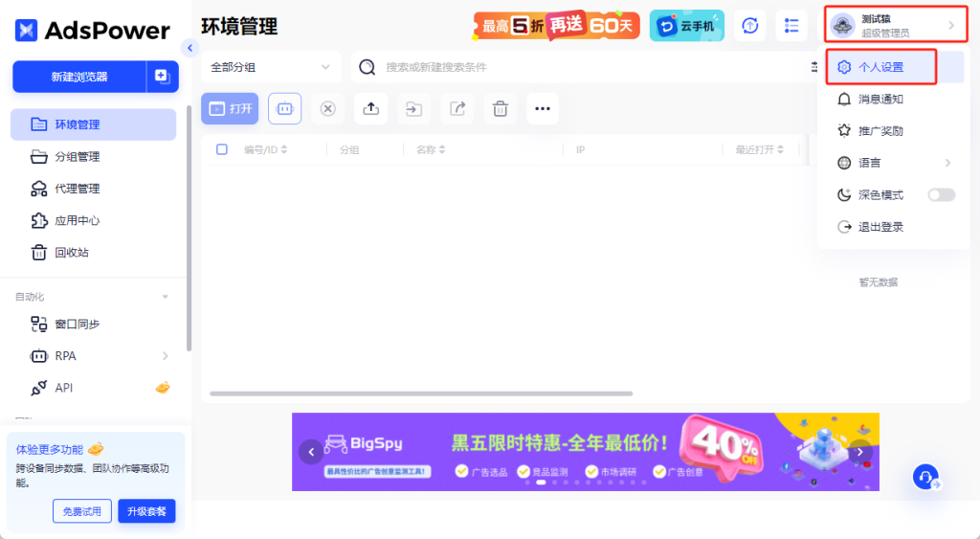Screen dimensions: 980x539
Task: Click the RPA robot icon in toolbar
Action: [284, 109]
